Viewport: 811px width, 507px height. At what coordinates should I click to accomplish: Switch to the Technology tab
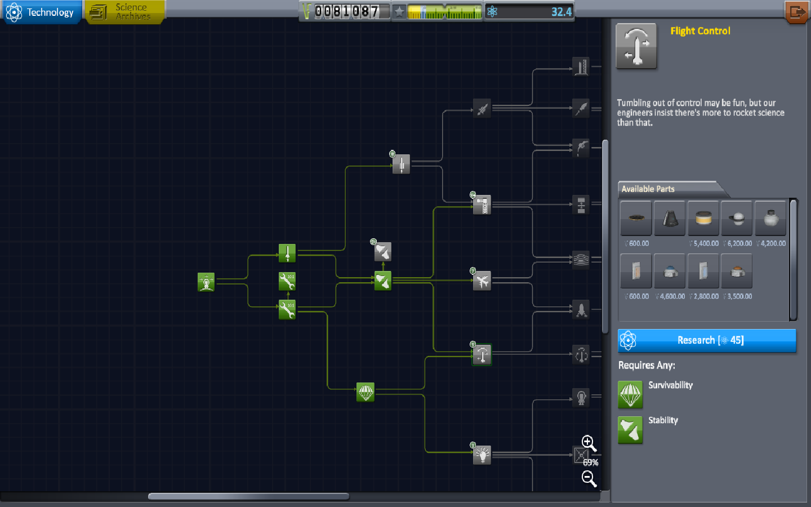(41, 12)
